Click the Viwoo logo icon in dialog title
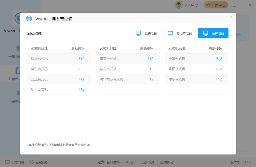256x167 pixels. tap(29, 18)
